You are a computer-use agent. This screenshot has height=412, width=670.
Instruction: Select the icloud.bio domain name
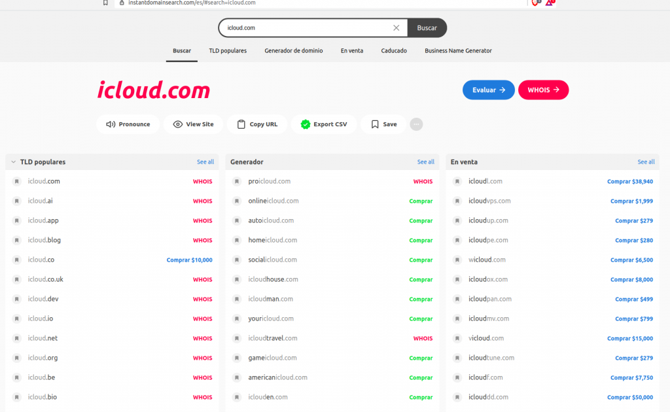point(43,397)
